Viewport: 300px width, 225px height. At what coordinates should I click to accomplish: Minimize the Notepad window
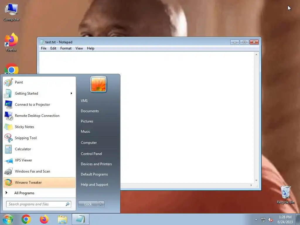pos(235,42)
